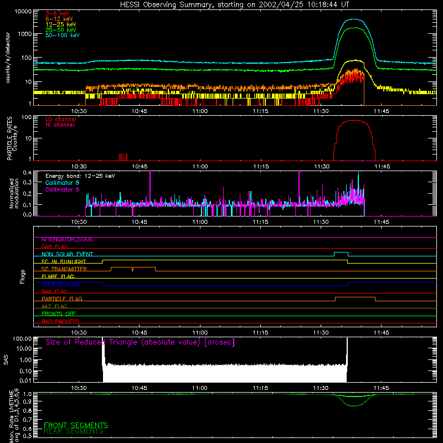
Task: Select the 6-12 keV legend label
Action: click(x=59, y=19)
